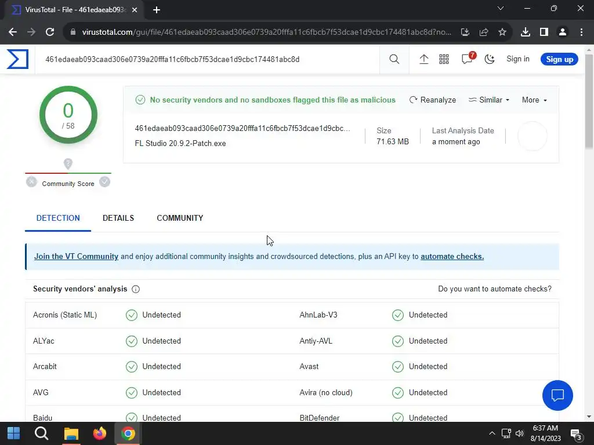Screen dimensions: 594x445
Task: Click the green check icon for Acronis (Static ML)
Action: pos(132,315)
